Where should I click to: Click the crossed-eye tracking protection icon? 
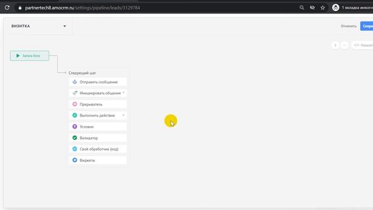312,8
